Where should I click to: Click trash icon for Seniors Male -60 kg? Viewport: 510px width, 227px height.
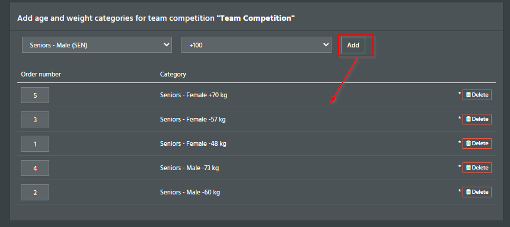coord(468,192)
